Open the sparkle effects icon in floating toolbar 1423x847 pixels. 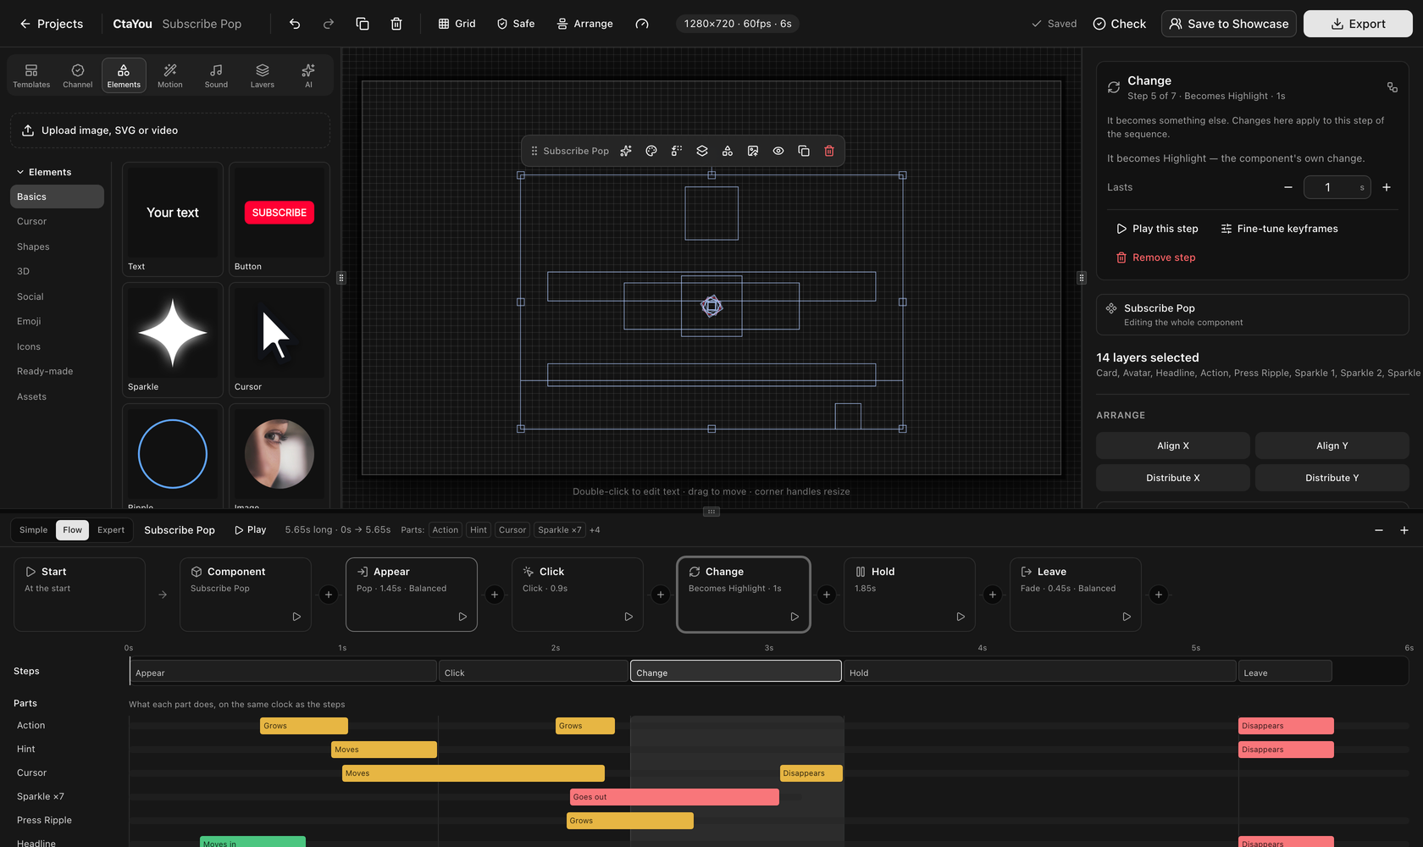pyautogui.click(x=626, y=151)
